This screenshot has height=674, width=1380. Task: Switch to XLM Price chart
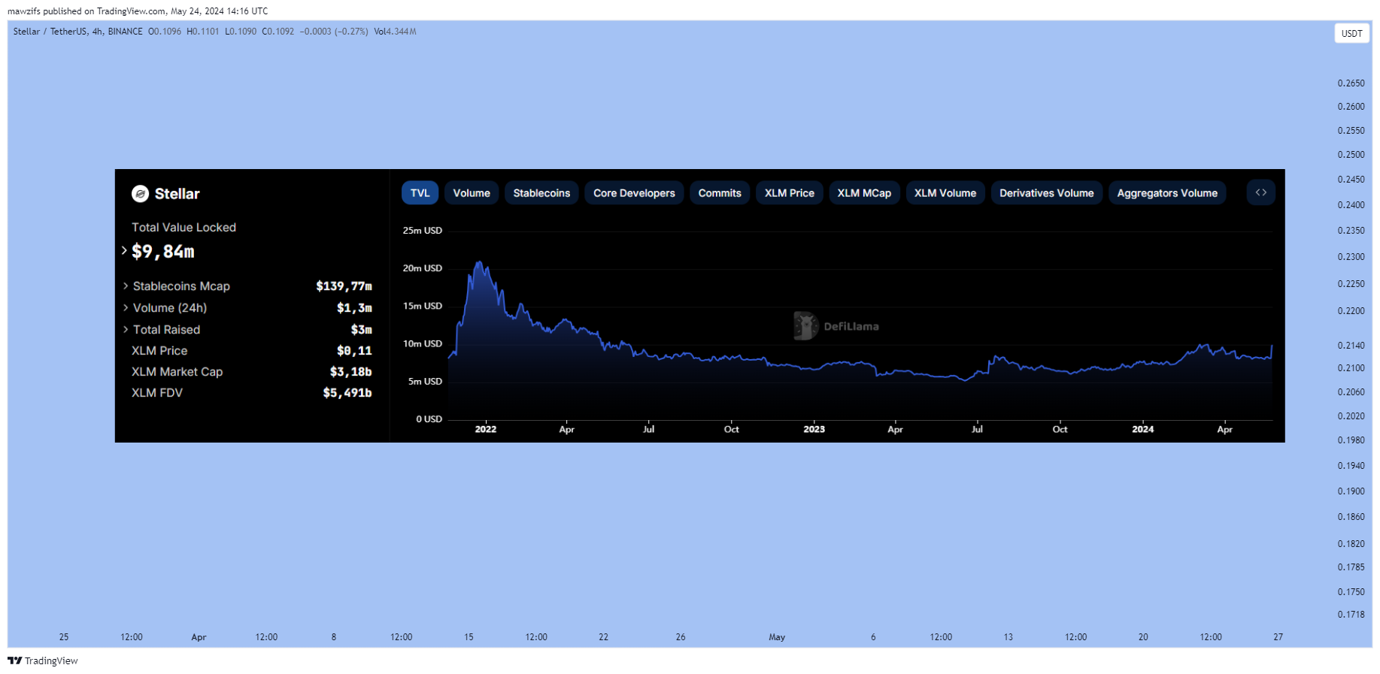click(x=790, y=193)
